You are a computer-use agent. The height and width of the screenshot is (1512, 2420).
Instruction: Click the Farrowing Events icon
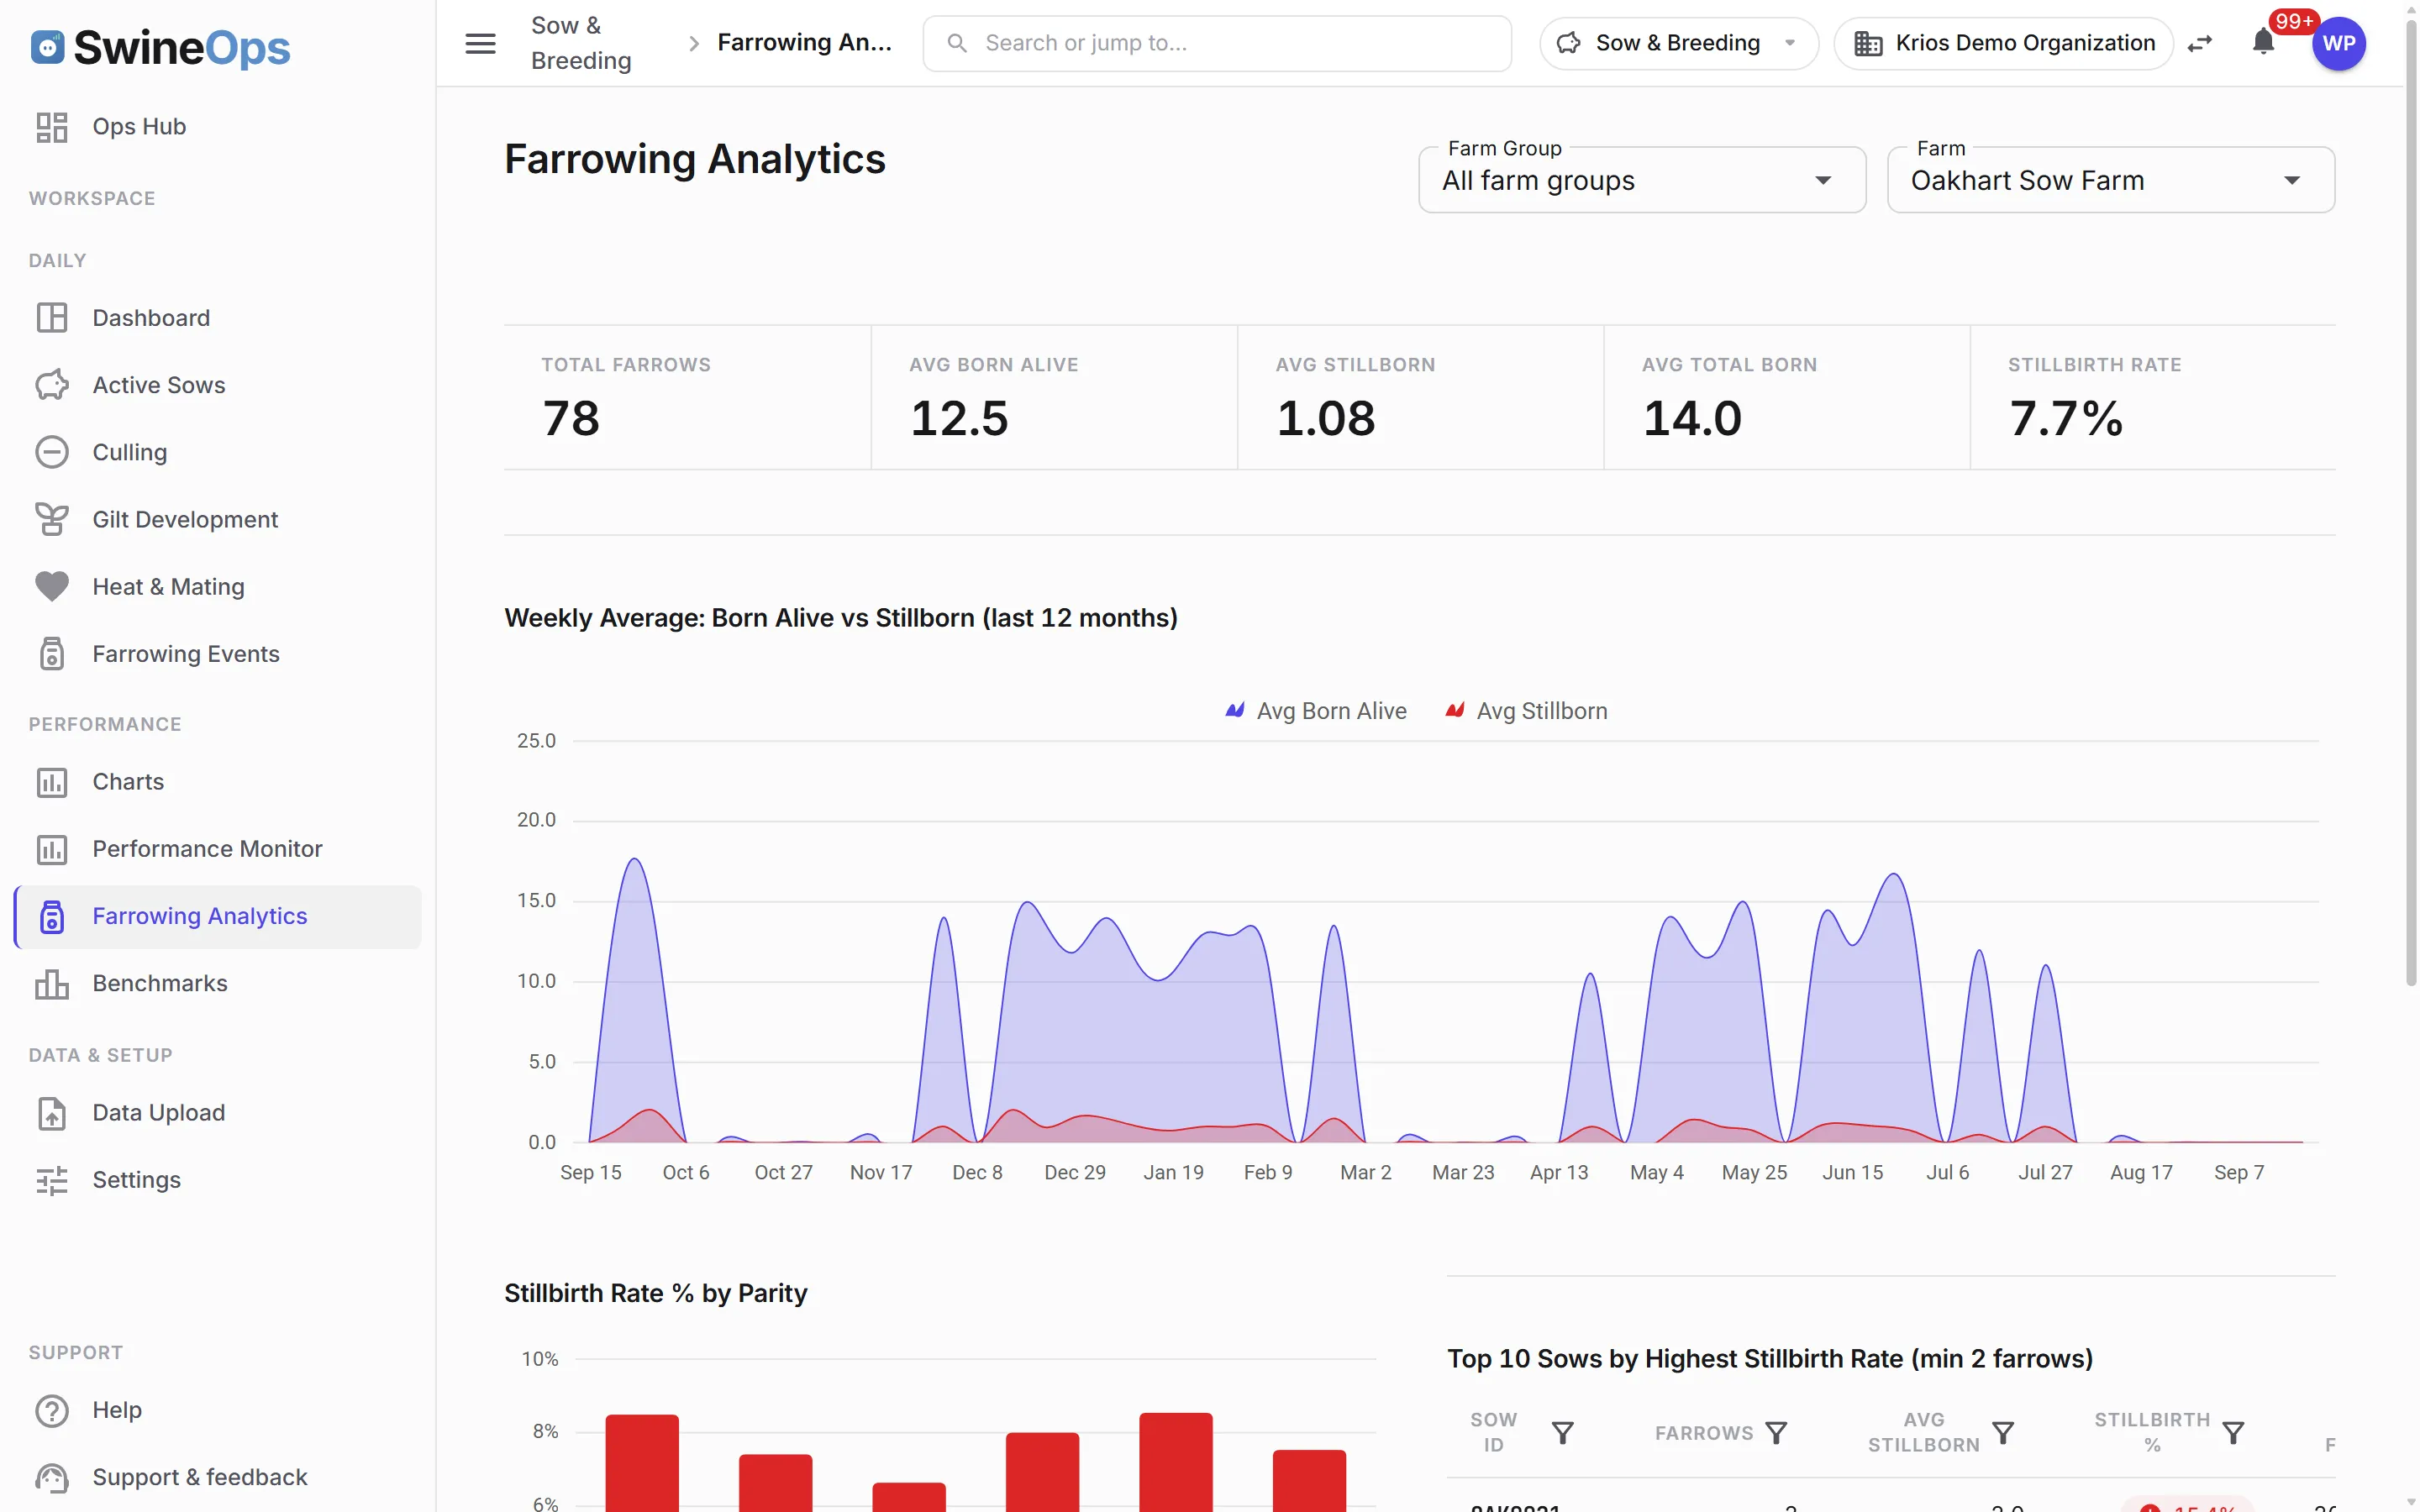point(52,653)
